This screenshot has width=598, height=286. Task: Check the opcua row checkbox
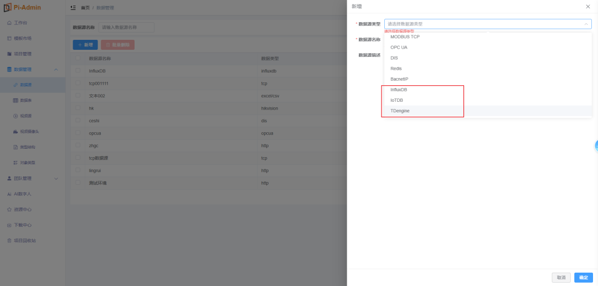(78, 133)
